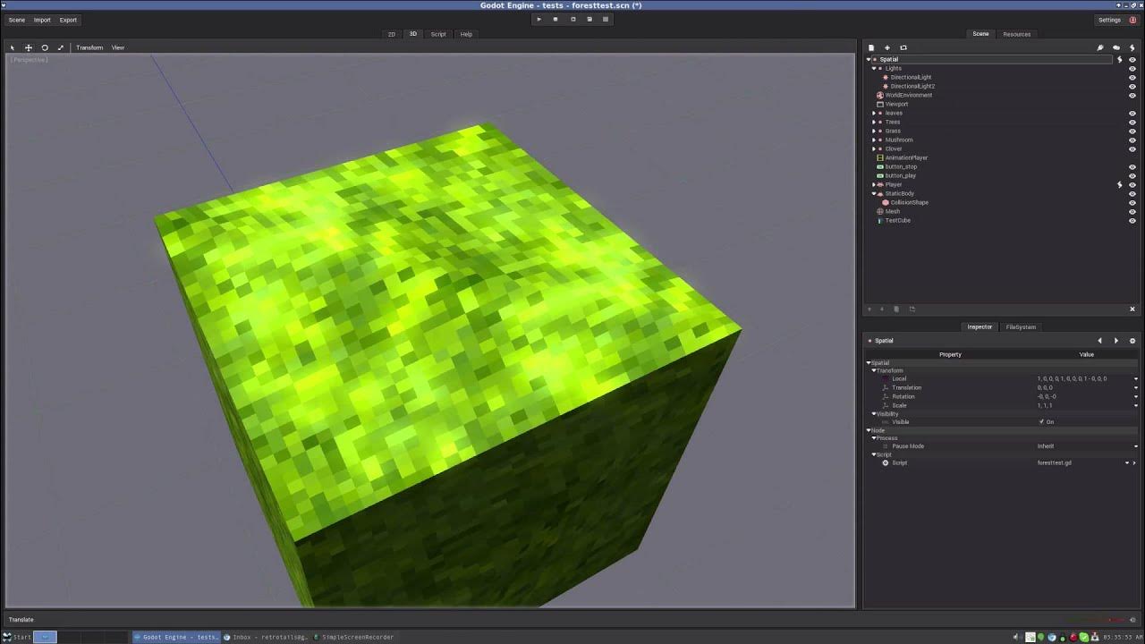1145x644 pixels.
Task: Play the project
Action: pyautogui.click(x=539, y=19)
